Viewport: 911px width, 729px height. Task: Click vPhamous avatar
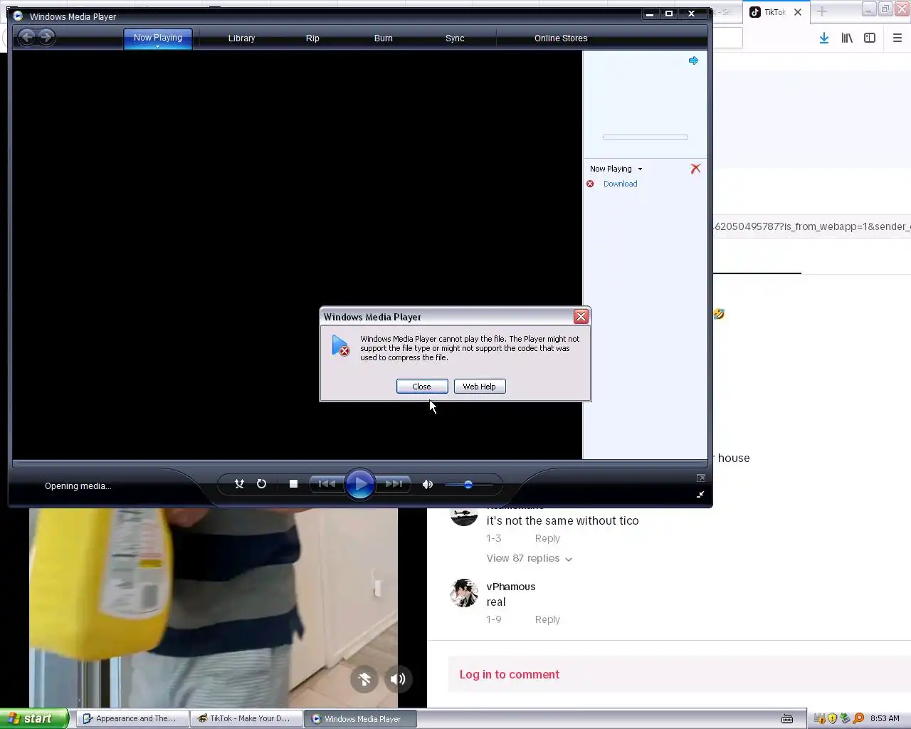[464, 593]
